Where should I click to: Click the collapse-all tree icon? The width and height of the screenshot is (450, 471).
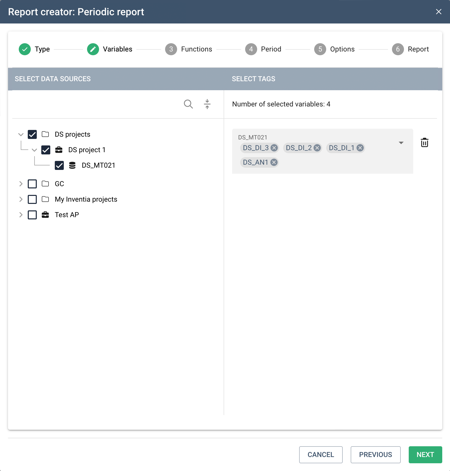[x=207, y=104]
